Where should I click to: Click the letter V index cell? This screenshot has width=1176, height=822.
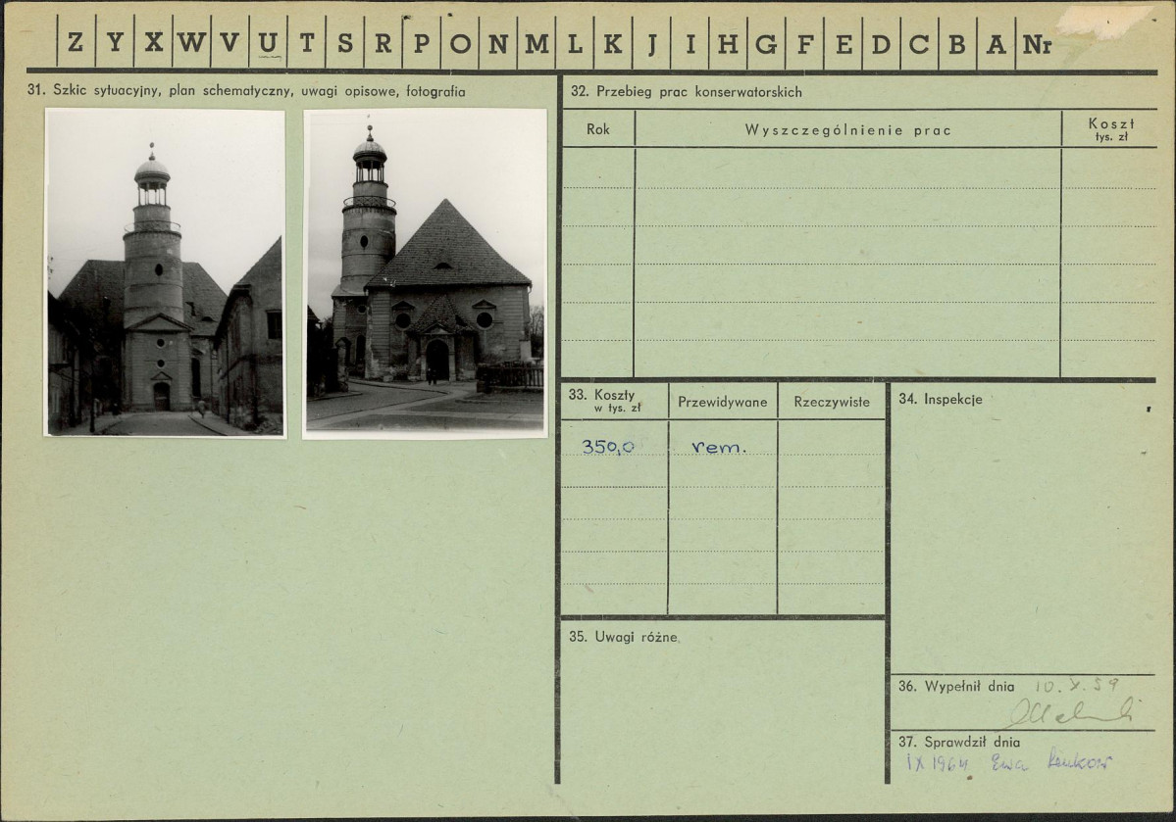tap(230, 43)
